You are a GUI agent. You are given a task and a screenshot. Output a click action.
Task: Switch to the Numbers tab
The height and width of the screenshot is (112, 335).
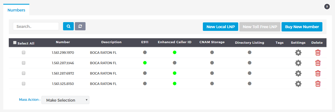[16, 10]
